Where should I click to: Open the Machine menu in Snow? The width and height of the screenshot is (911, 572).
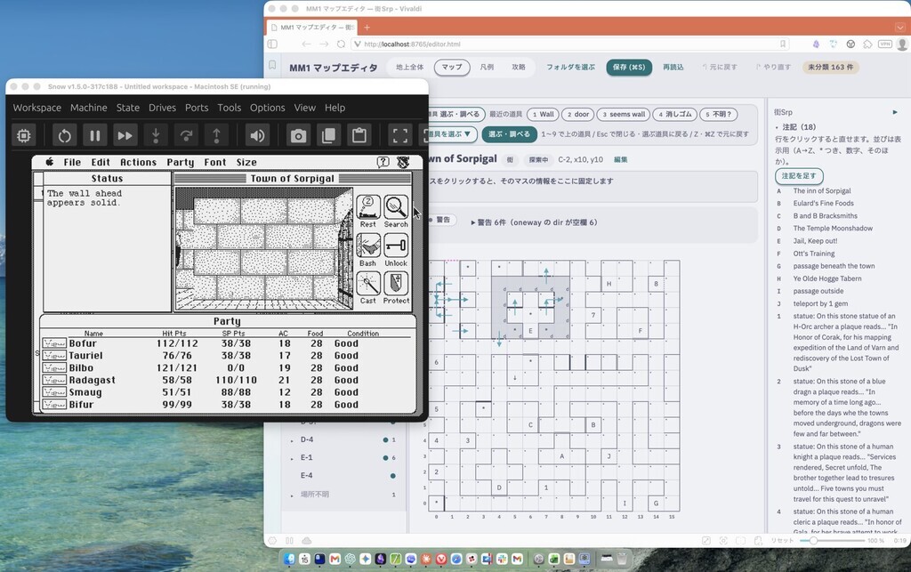(88, 108)
